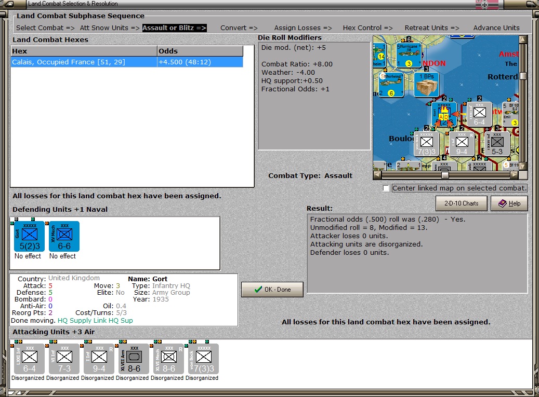
Task: Click the 1 BPs crate counter on map
Action: (x=427, y=85)
